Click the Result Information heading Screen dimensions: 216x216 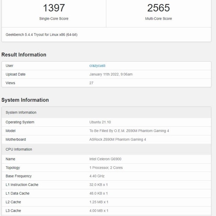[x=24, y=55]
